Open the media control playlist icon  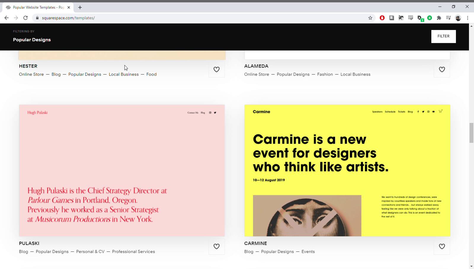(448, 18)
